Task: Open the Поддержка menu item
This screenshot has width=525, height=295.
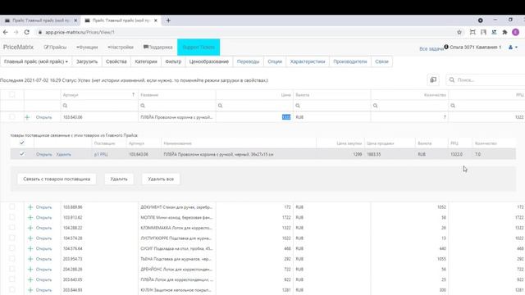Action: point(158,48)
